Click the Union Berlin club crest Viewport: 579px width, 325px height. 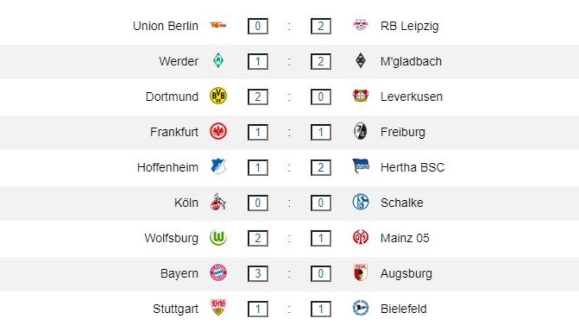coord(218,26)
